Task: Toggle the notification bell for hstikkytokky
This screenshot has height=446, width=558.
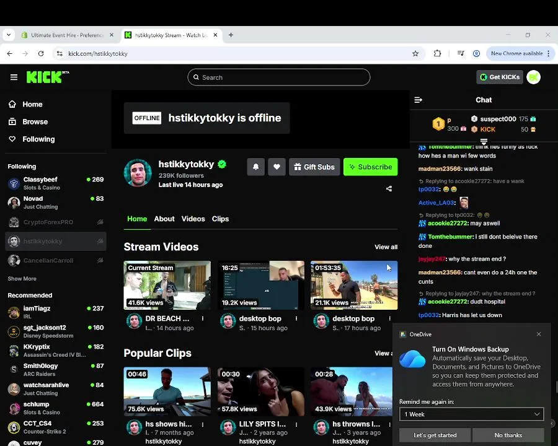Action: click(255, 167)
